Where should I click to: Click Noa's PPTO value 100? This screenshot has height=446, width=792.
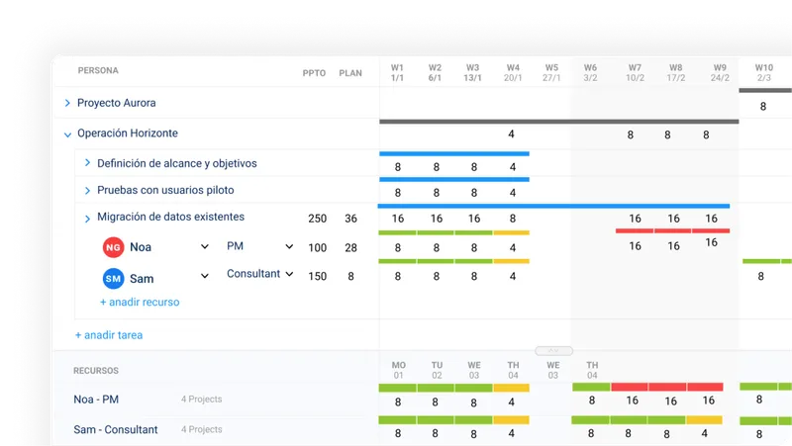point(318,247)
